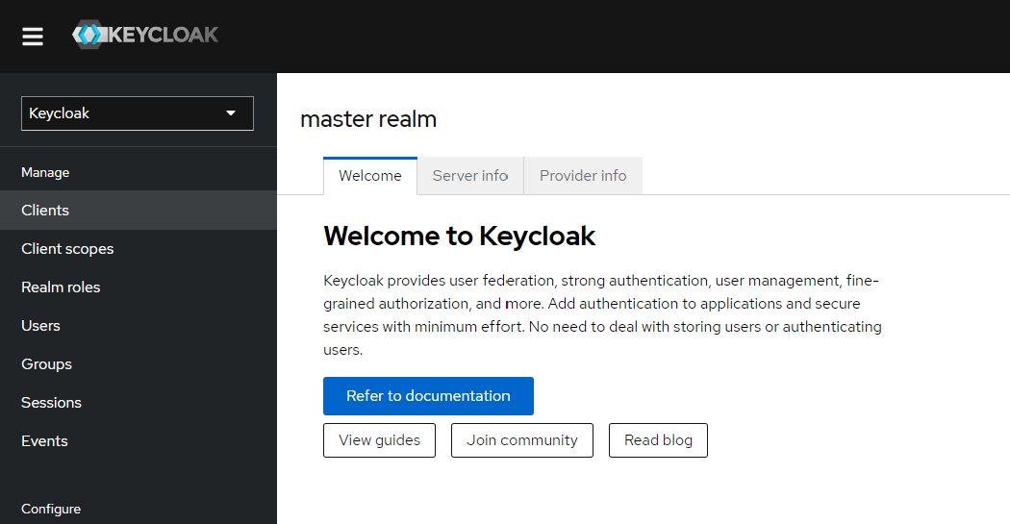Open the Read blog link button

[x=658, y=440]
